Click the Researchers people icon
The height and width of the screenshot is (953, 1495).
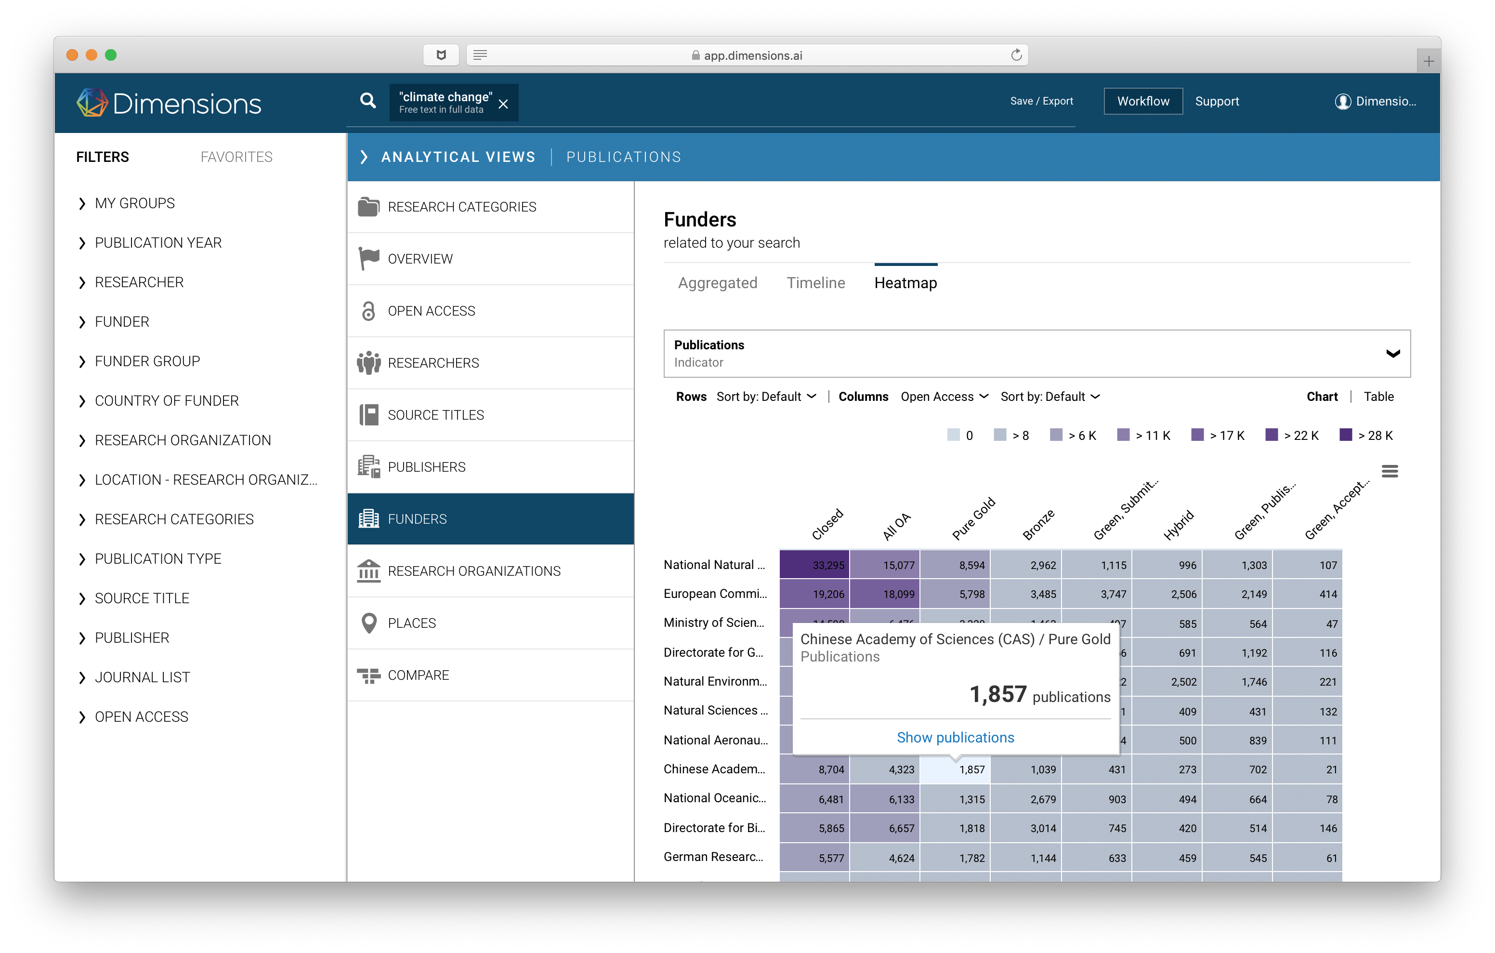[369, 362]
